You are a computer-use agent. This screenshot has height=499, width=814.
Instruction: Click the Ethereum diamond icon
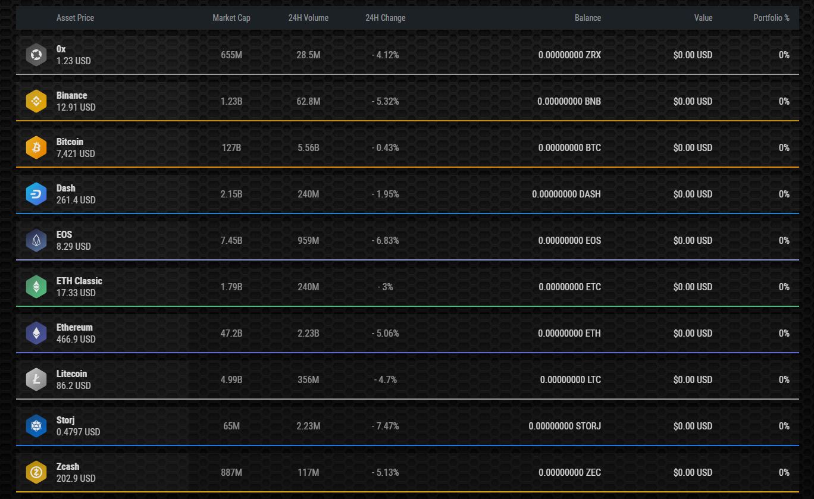pos(36,333)
